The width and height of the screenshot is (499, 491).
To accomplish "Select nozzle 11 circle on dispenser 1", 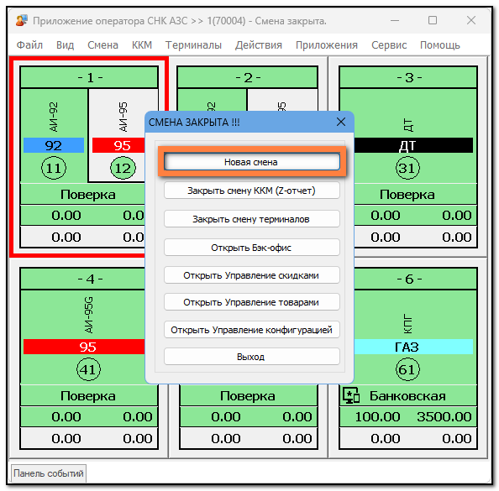I will [54, 168].
